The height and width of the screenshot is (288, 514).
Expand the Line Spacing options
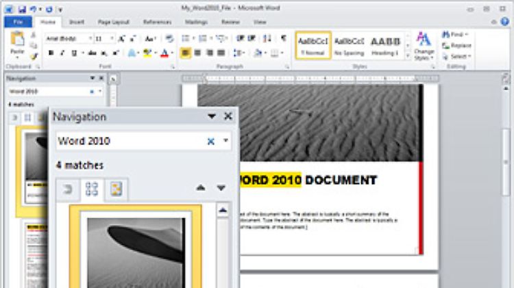[239, 53]
